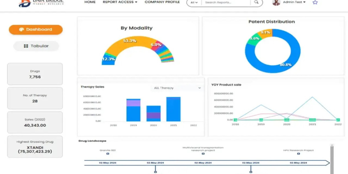Click the Data Bridge logo

click(x=41, y=3)
